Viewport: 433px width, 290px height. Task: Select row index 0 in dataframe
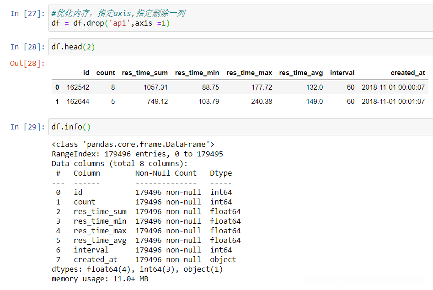[x=57, y=87]
